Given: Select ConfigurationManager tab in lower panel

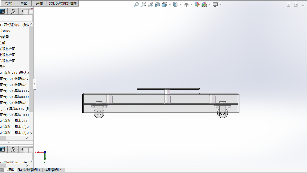Looking at the screenshot, I should point(13,150).
